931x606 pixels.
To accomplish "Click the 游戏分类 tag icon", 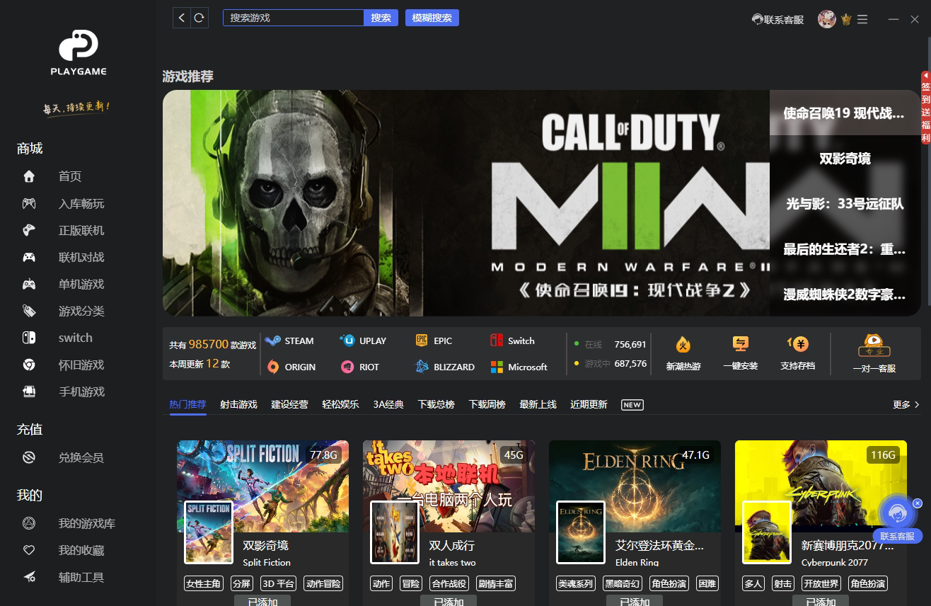I will pos(29,311).
